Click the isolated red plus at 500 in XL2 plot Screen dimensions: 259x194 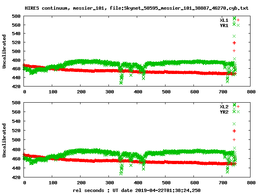click(x=234, y=140)
